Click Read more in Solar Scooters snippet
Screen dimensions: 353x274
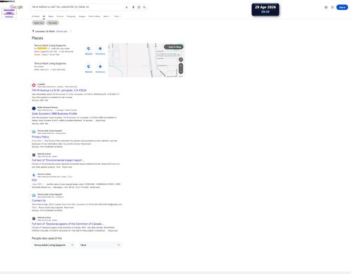pos(100,120)
